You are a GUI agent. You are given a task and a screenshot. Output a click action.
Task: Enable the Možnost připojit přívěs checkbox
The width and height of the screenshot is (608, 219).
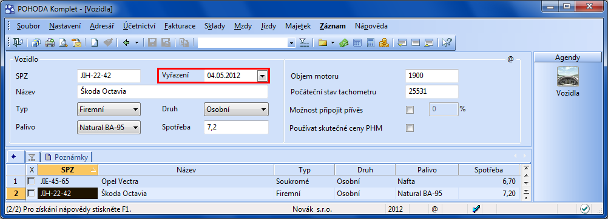tap(410, 110)
